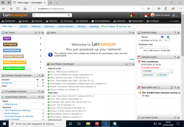
Task: Open ticket #20 DEMO New database backup
Action: pyautogui.click(x=161, y=93)
